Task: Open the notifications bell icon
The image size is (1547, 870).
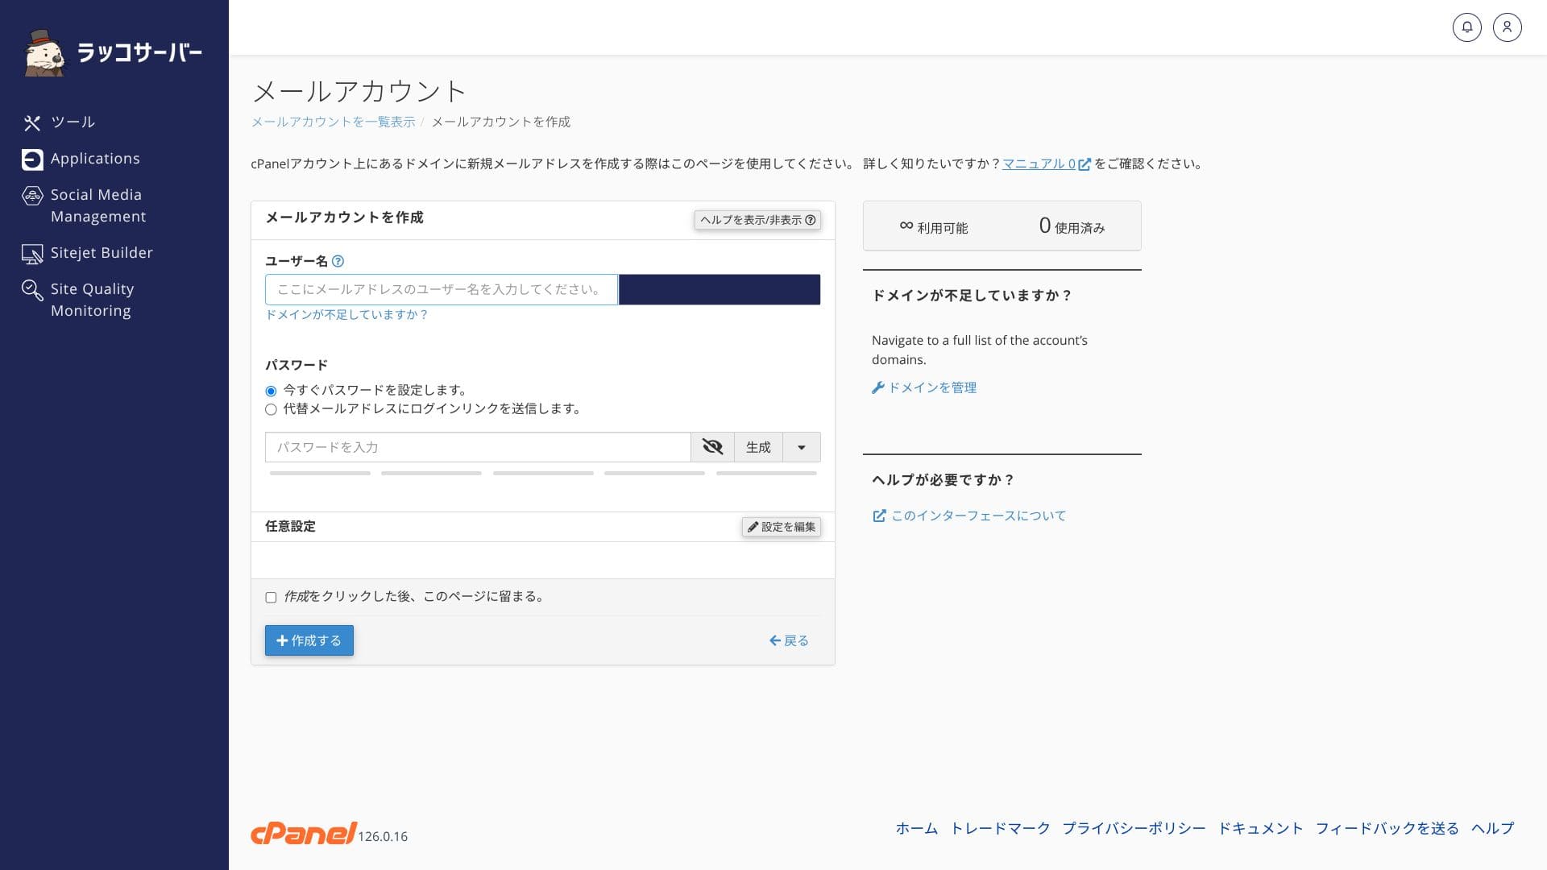Action: 1466,27
